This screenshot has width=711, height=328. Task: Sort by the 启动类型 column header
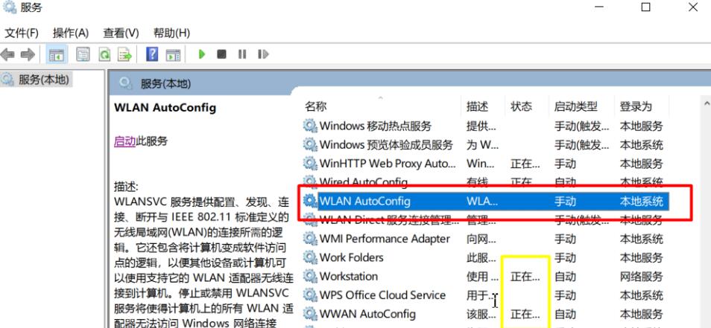tap(575, 106)
